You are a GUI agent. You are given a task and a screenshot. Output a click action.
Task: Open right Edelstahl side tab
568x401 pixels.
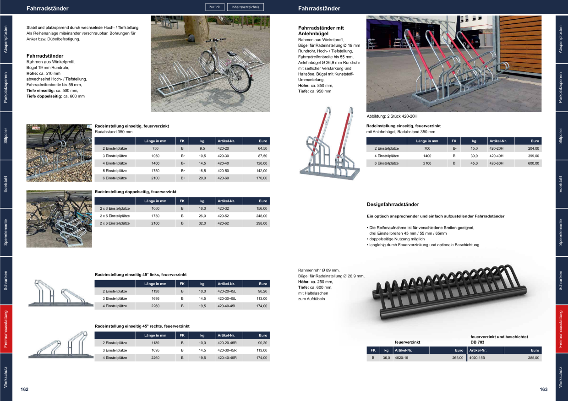coord(562,184)
